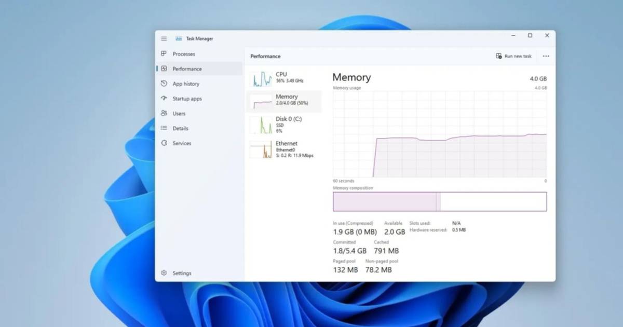Click the Memory composition bar
Image resolution: width=623 pixels, height=327 pixels.
click(439, 201)
